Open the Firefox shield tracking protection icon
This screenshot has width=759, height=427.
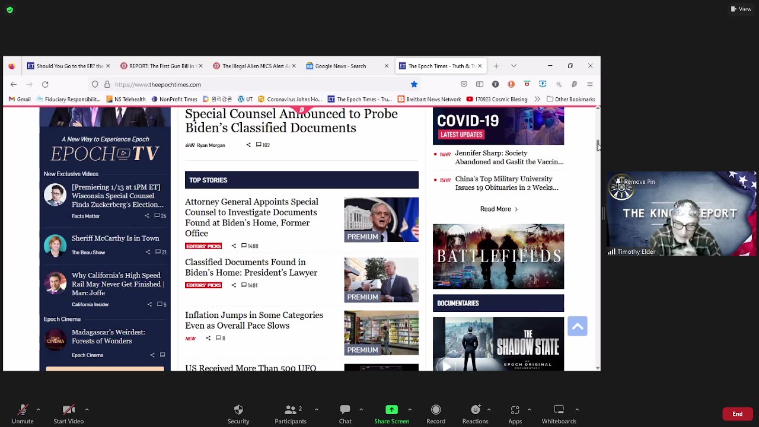click(95, 84)
